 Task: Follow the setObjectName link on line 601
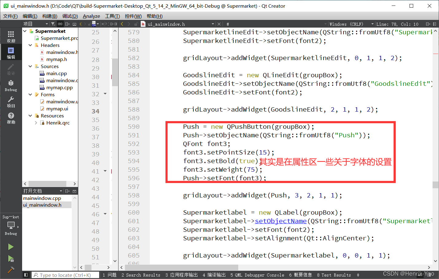[x=281, y=221]
